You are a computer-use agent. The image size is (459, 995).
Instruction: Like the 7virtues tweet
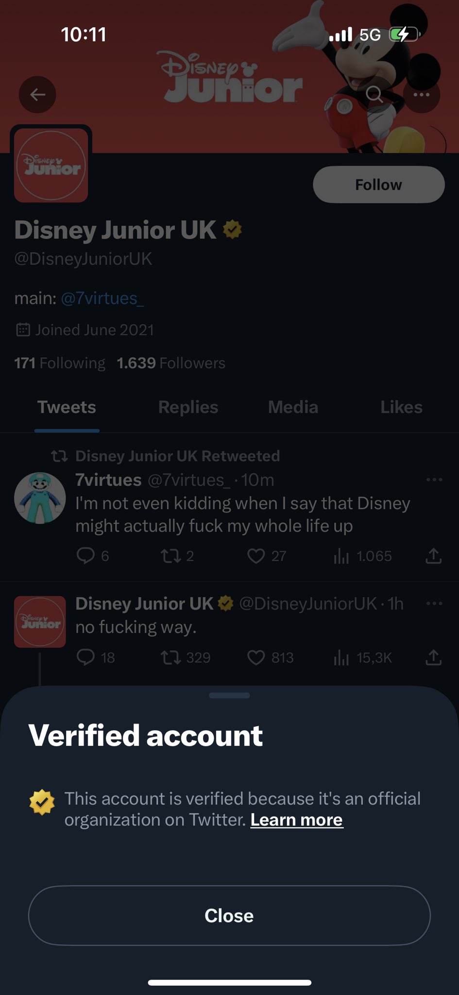(x=256, y=555)
